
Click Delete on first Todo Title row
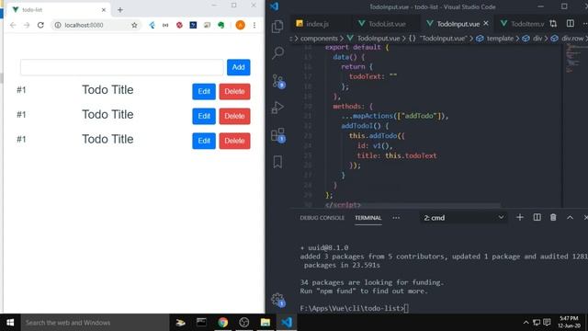(x=235, y=92)
